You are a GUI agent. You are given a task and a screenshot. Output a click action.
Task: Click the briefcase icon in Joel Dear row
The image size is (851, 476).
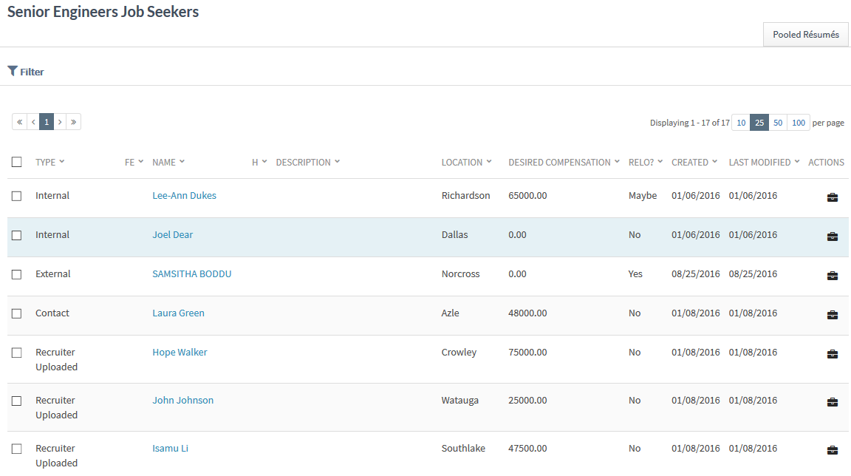click(x=832, y=237)
